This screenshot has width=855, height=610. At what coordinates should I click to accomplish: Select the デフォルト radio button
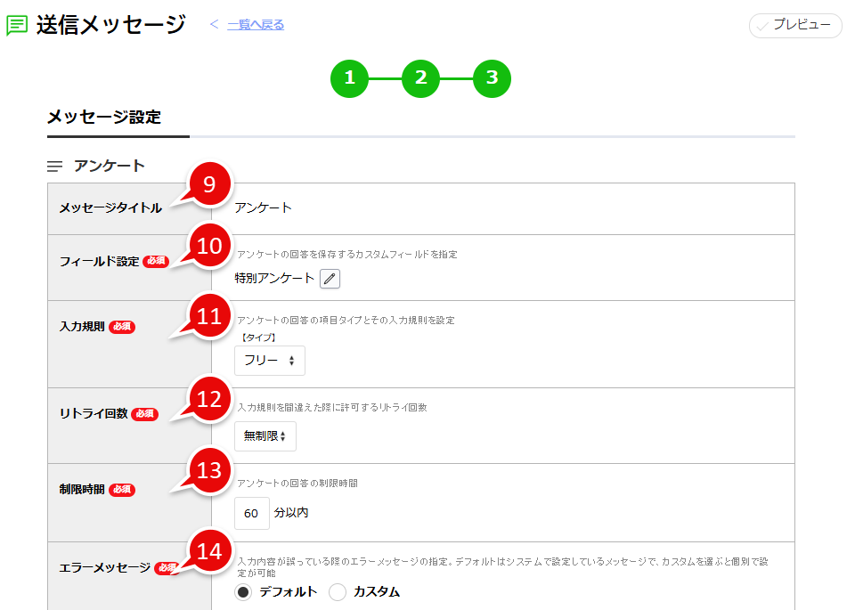tap(243, 592)
